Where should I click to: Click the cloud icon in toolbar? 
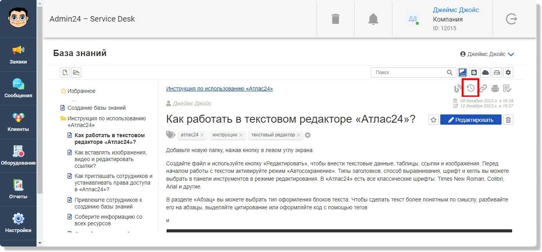(485, 72)
